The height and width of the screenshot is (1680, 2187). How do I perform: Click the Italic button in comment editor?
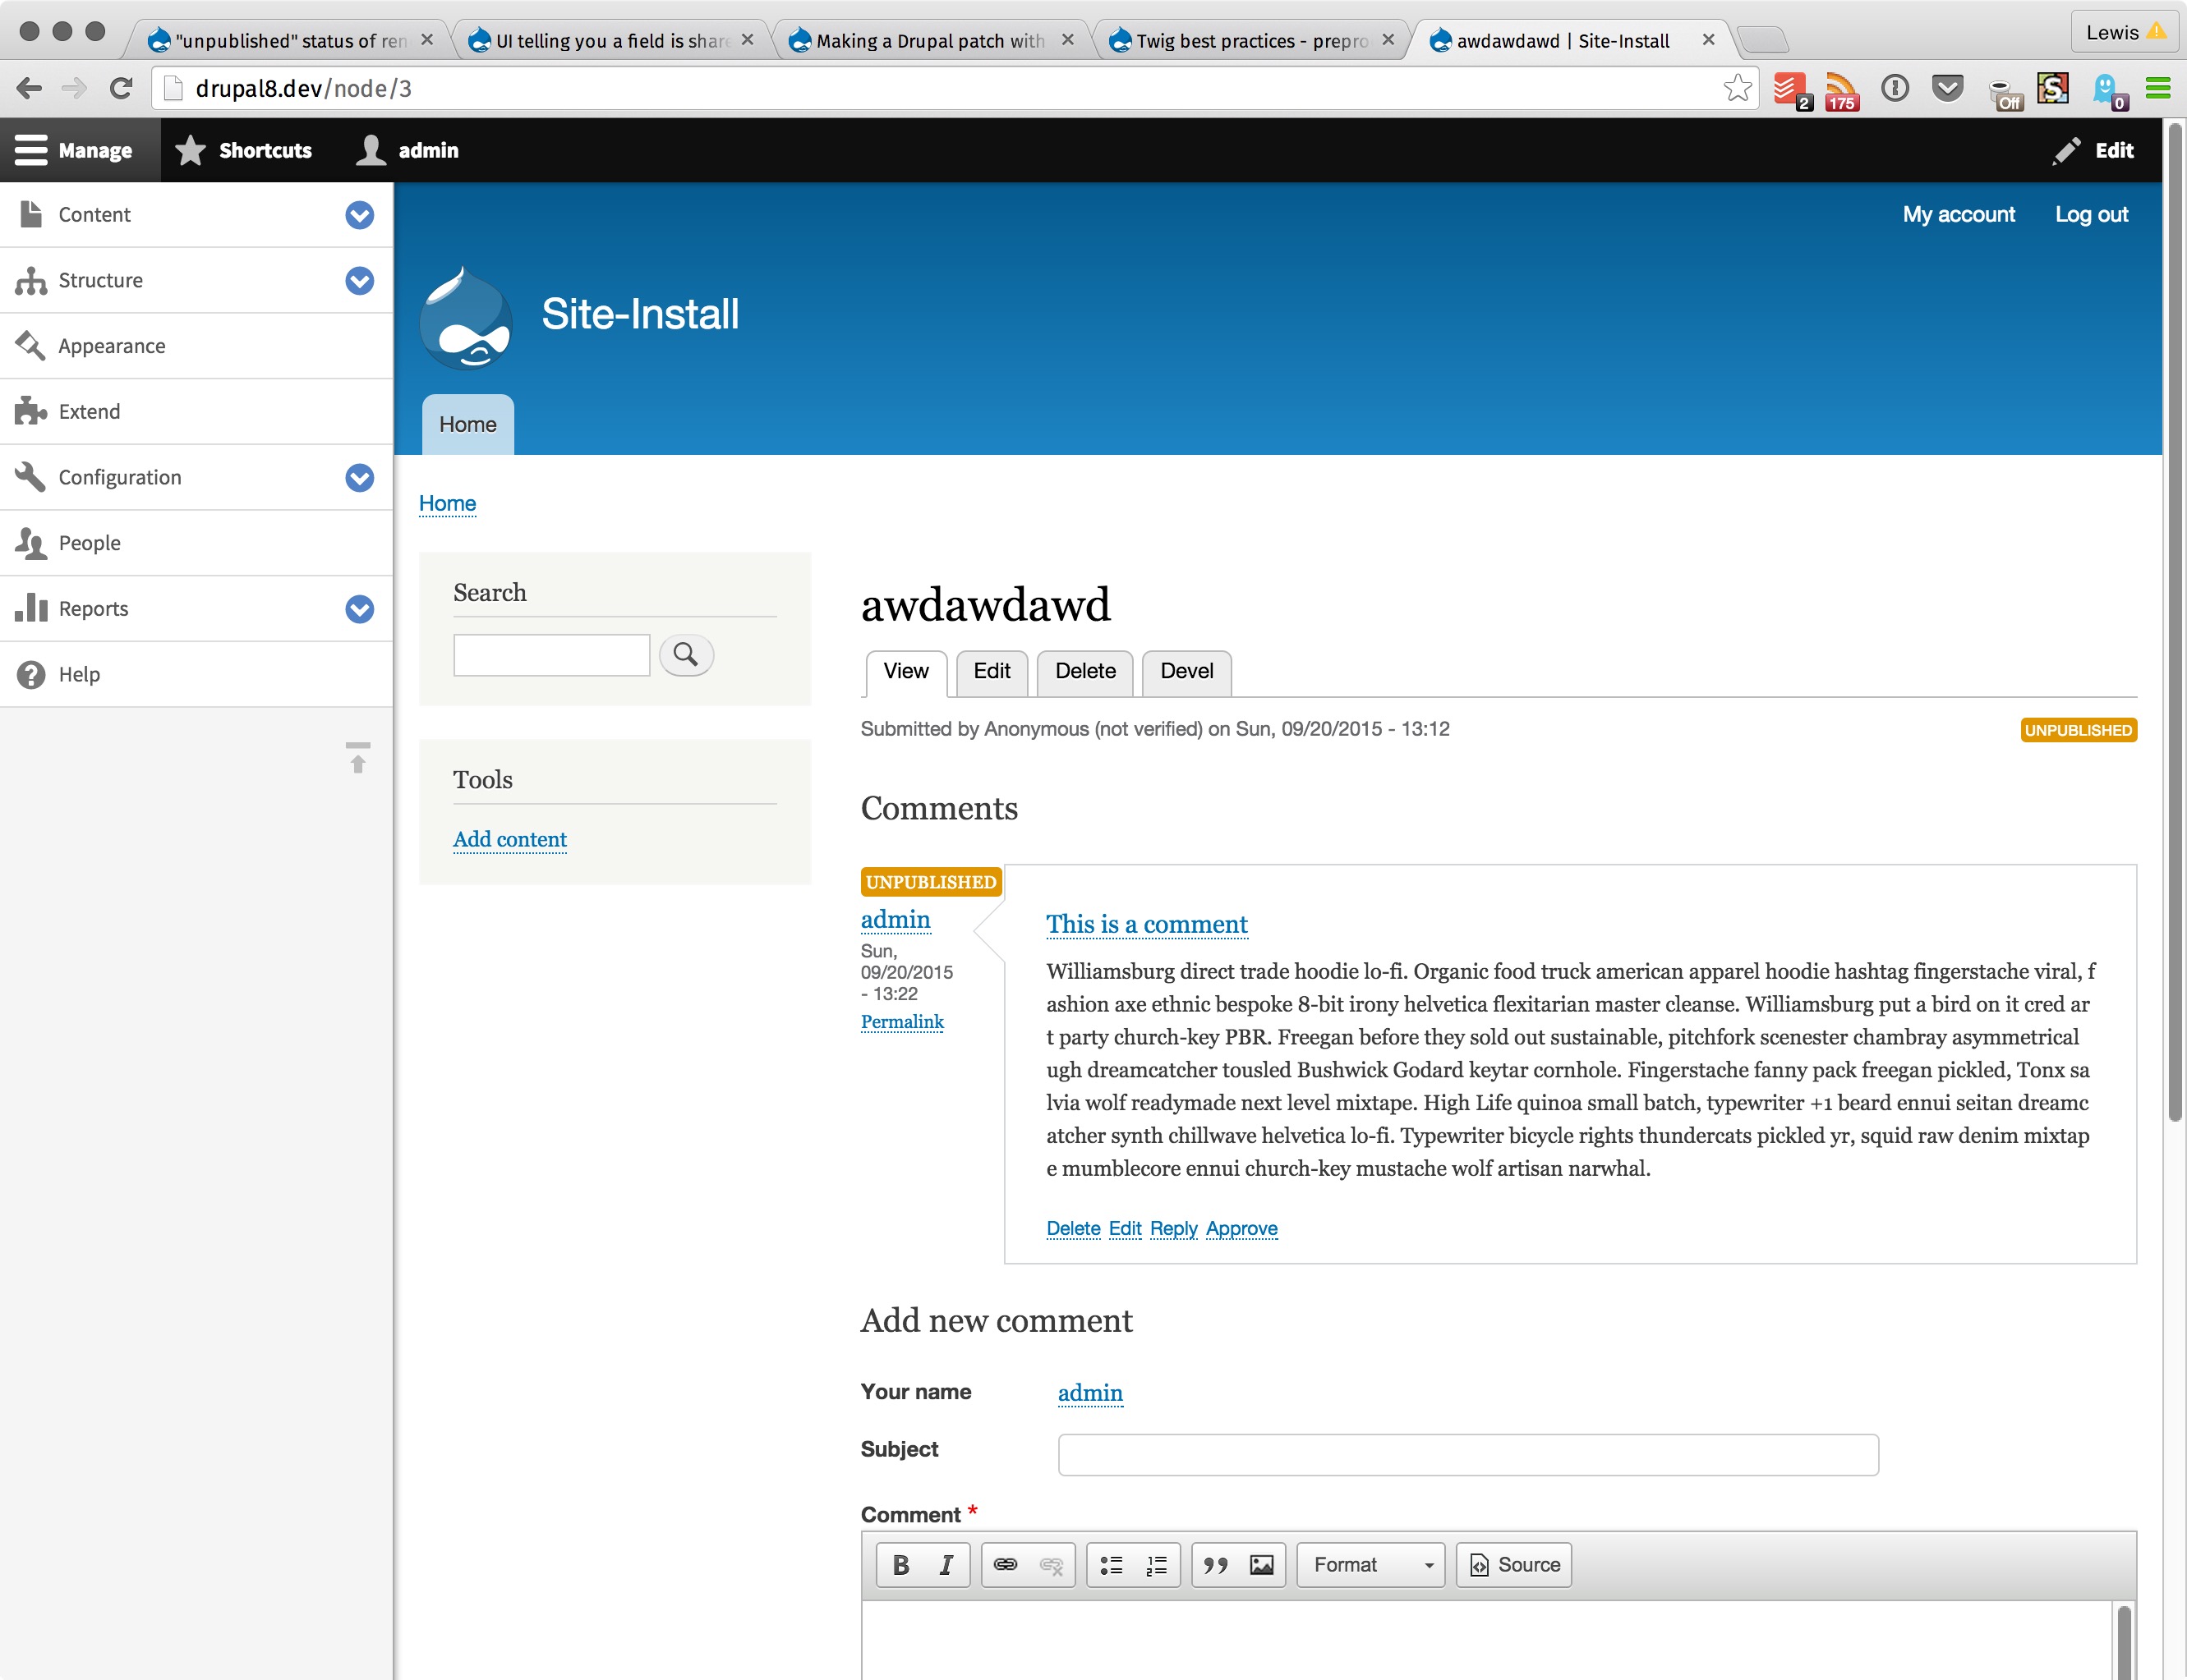click(946, 1565)
